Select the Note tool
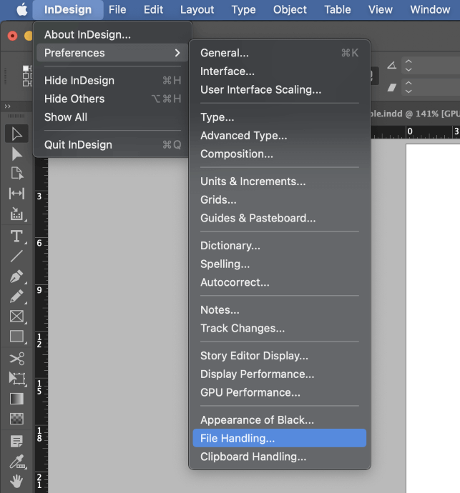The width and height of the screenshot is (460, 493). (x=16, y=441)
